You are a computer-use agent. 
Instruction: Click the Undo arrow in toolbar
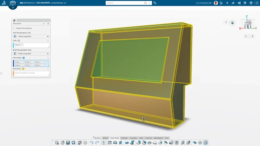point(91,142)
